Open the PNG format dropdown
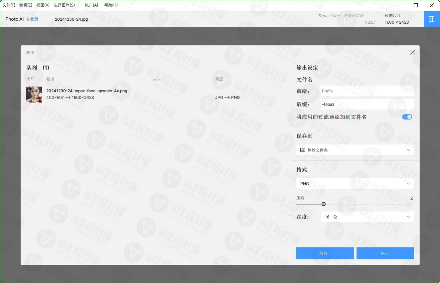The height and width of the screenshot is (283, 440). pos(355,183)
